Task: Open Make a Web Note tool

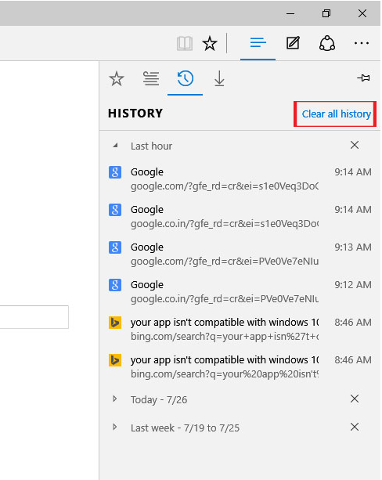Action: [x=293, y=43]
